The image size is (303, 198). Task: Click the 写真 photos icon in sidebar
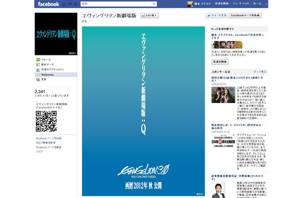coord(38,79)
